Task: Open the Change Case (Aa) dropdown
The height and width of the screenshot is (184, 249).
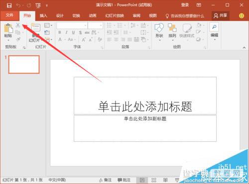Action: 71,40
